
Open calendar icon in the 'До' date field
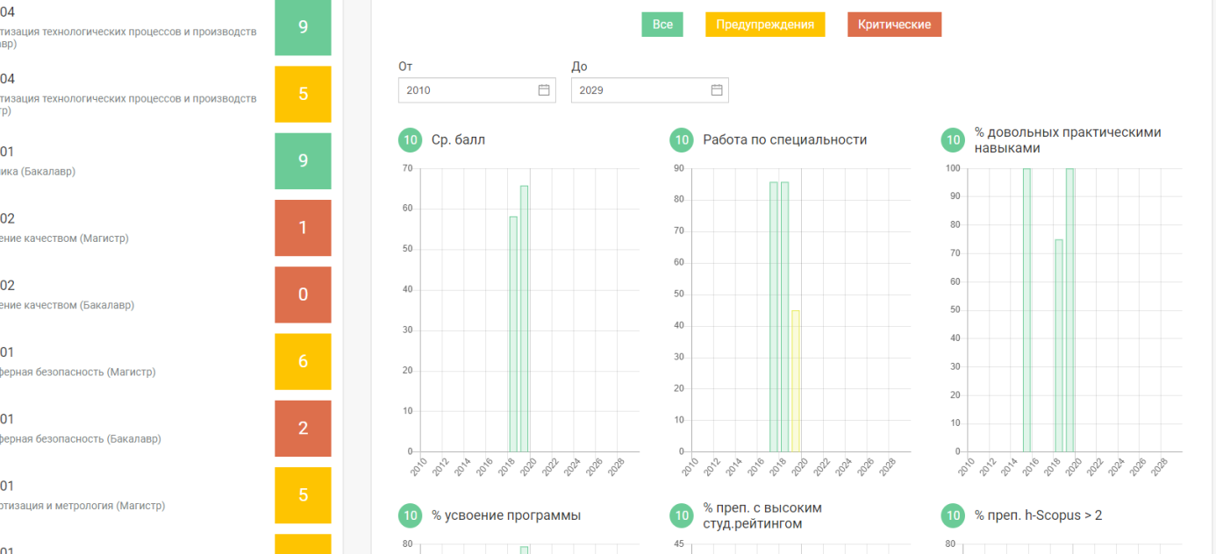(x=716, y=90)
